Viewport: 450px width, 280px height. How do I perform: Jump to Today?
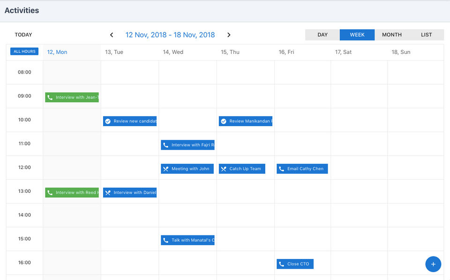[x=23, y=35]
